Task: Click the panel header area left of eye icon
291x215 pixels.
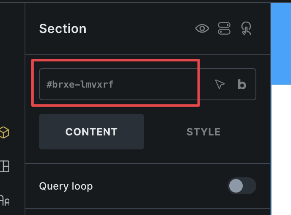Action: 141,29
